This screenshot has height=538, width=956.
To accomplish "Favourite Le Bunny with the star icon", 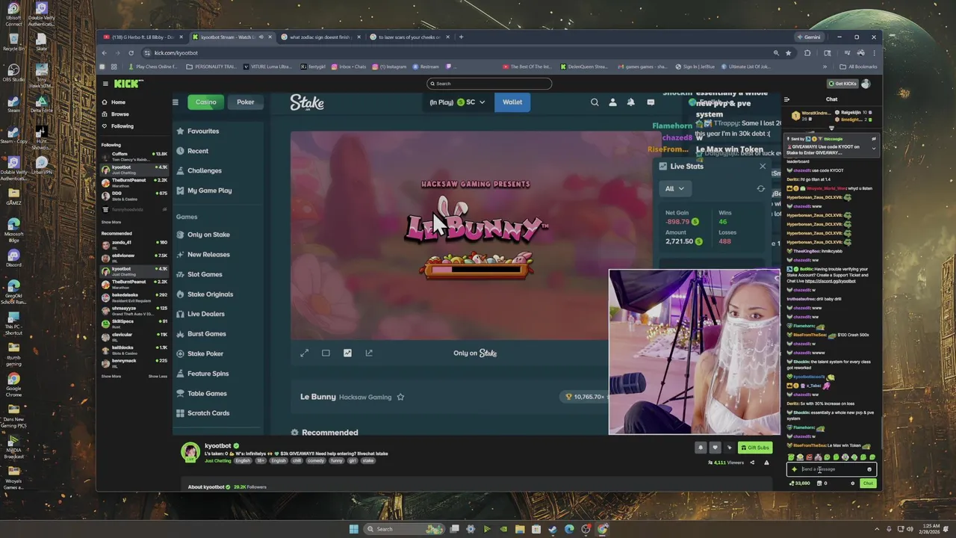I will tap(400, 397).
